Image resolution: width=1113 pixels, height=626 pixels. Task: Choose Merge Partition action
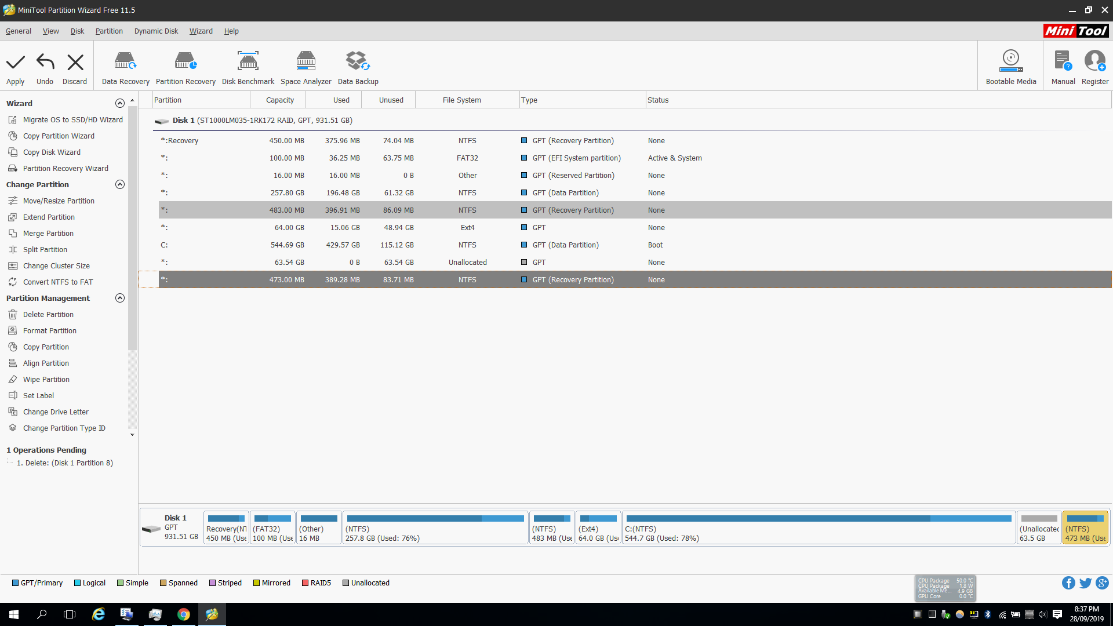click(42, 234)
